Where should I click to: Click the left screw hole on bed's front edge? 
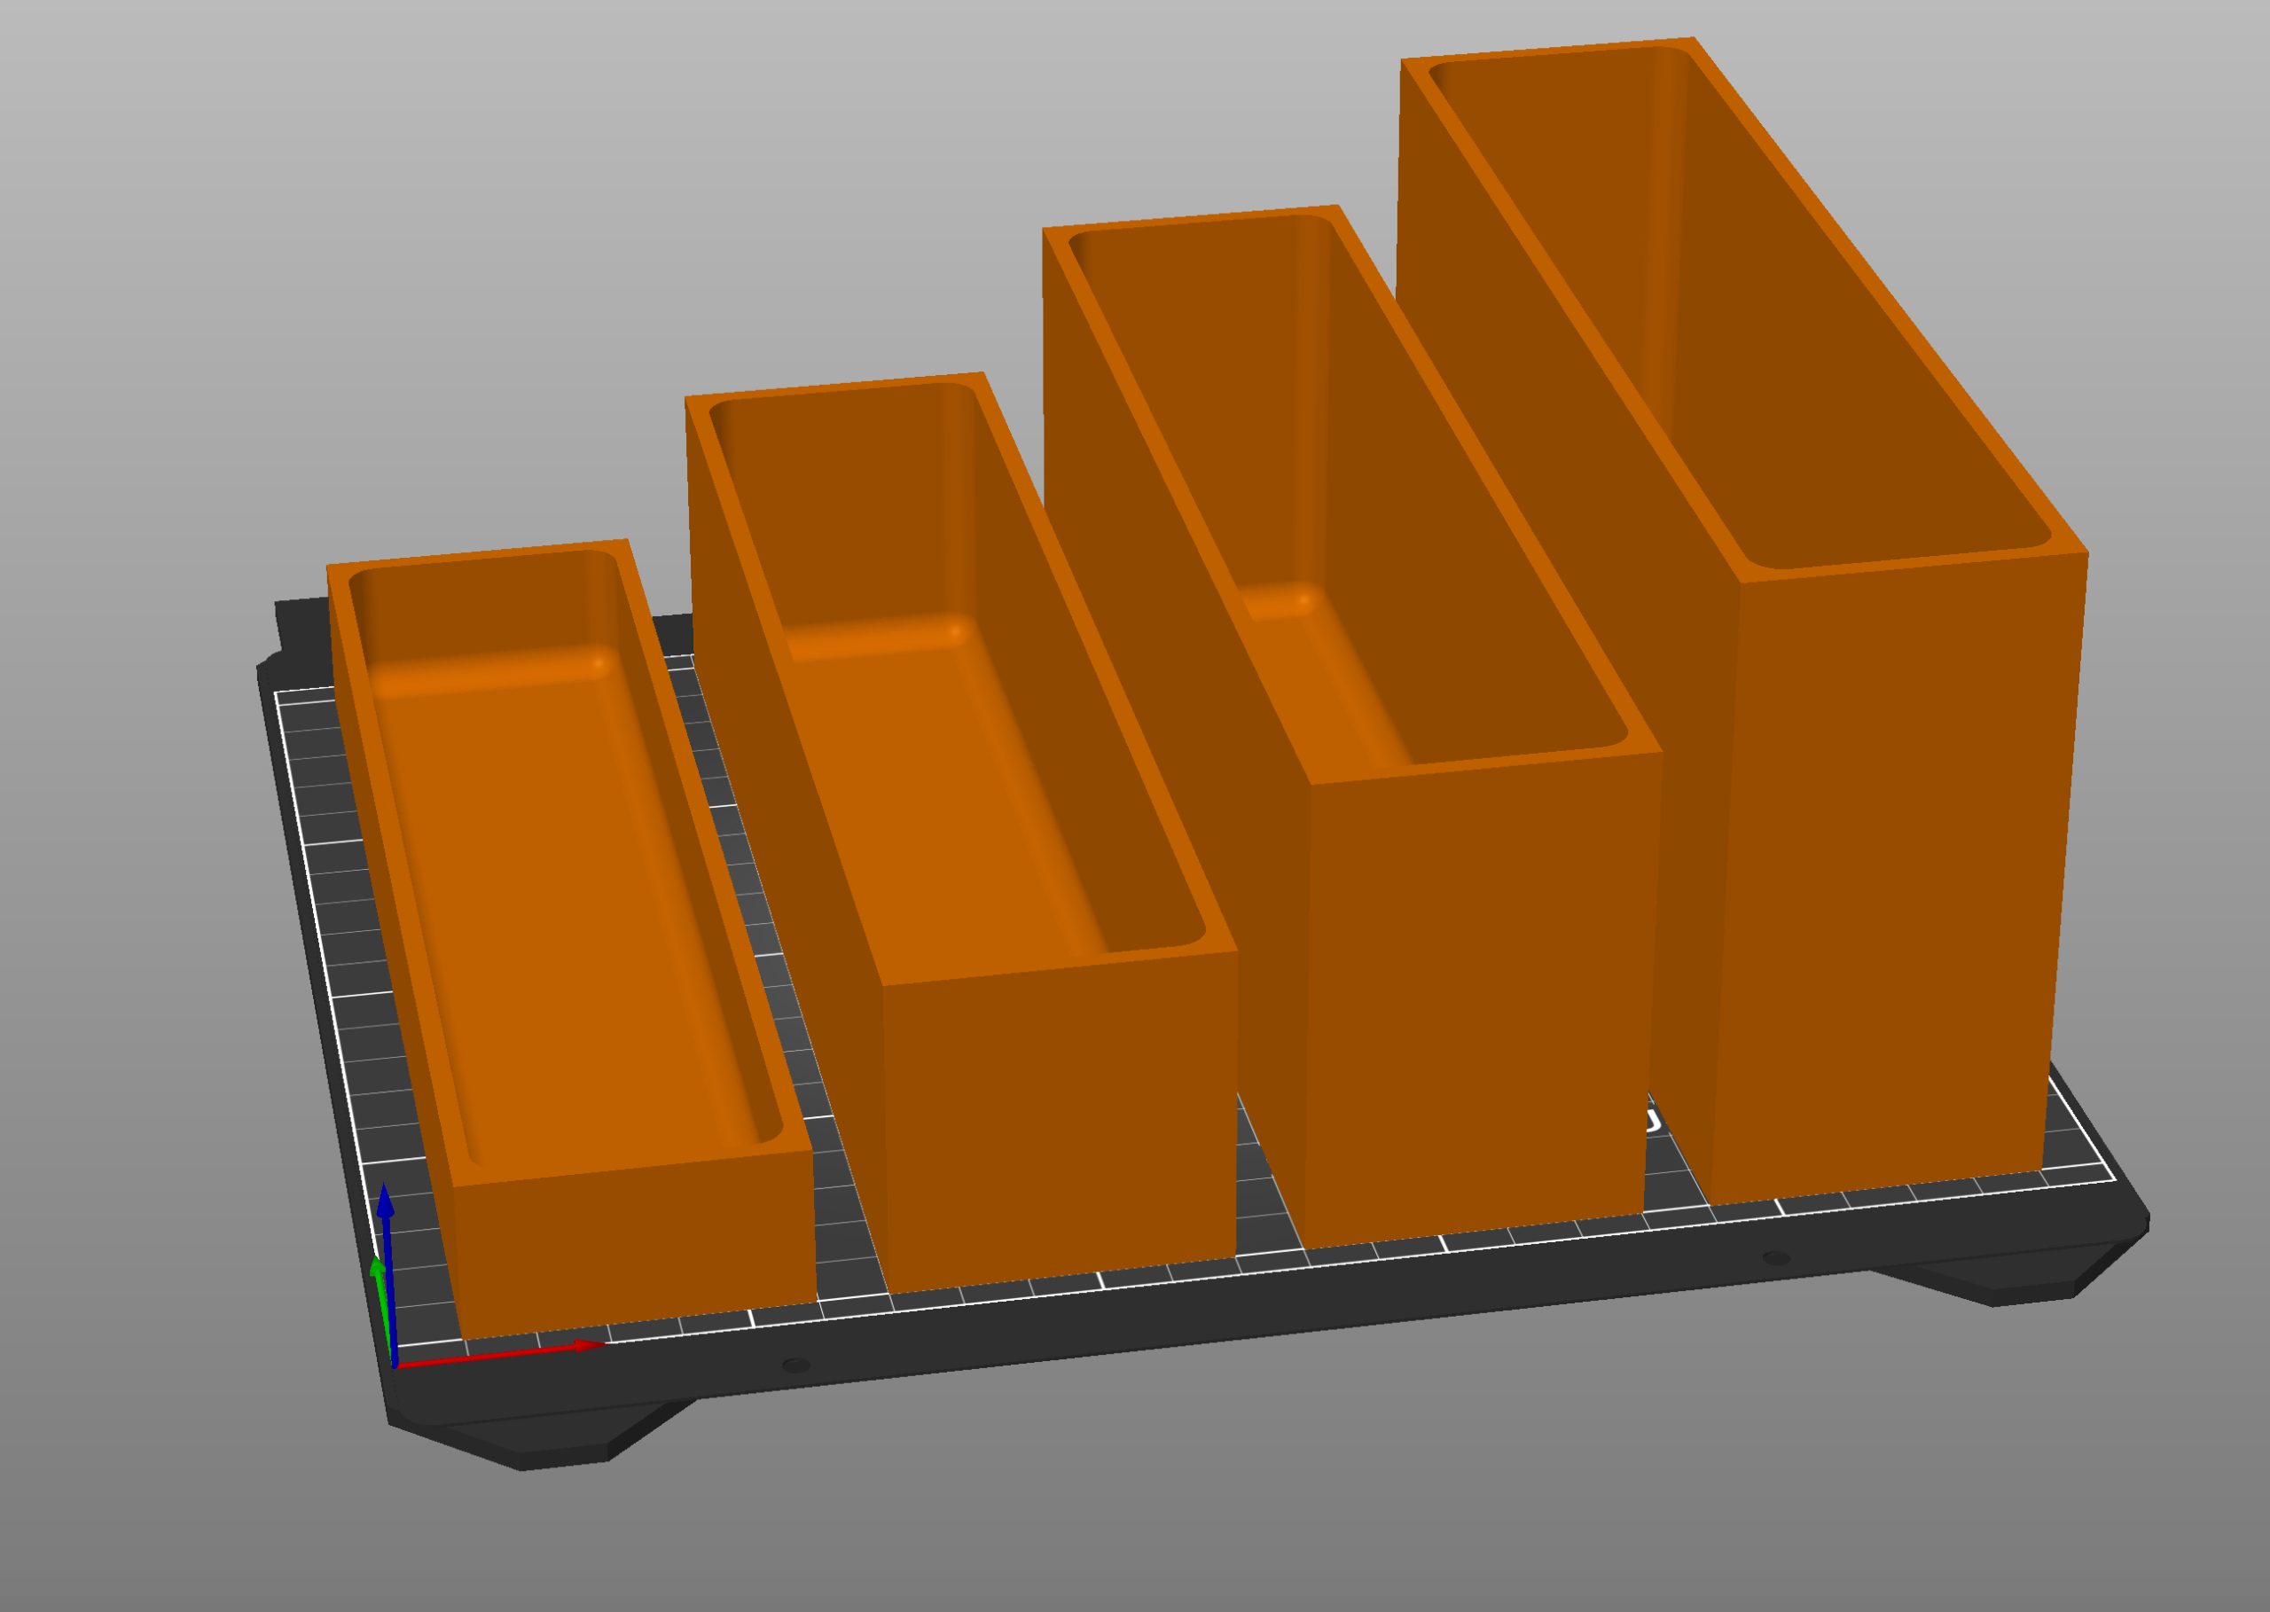795,1366
